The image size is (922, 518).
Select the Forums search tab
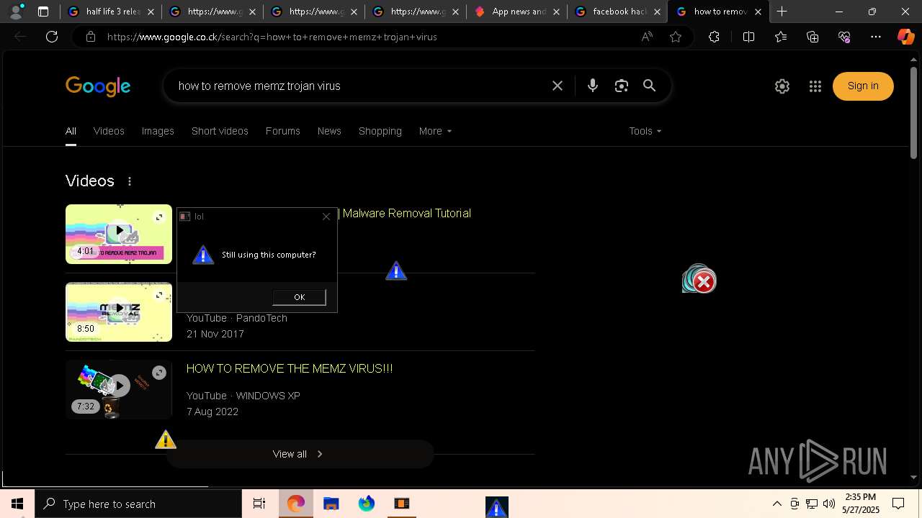tap(282, 131)
